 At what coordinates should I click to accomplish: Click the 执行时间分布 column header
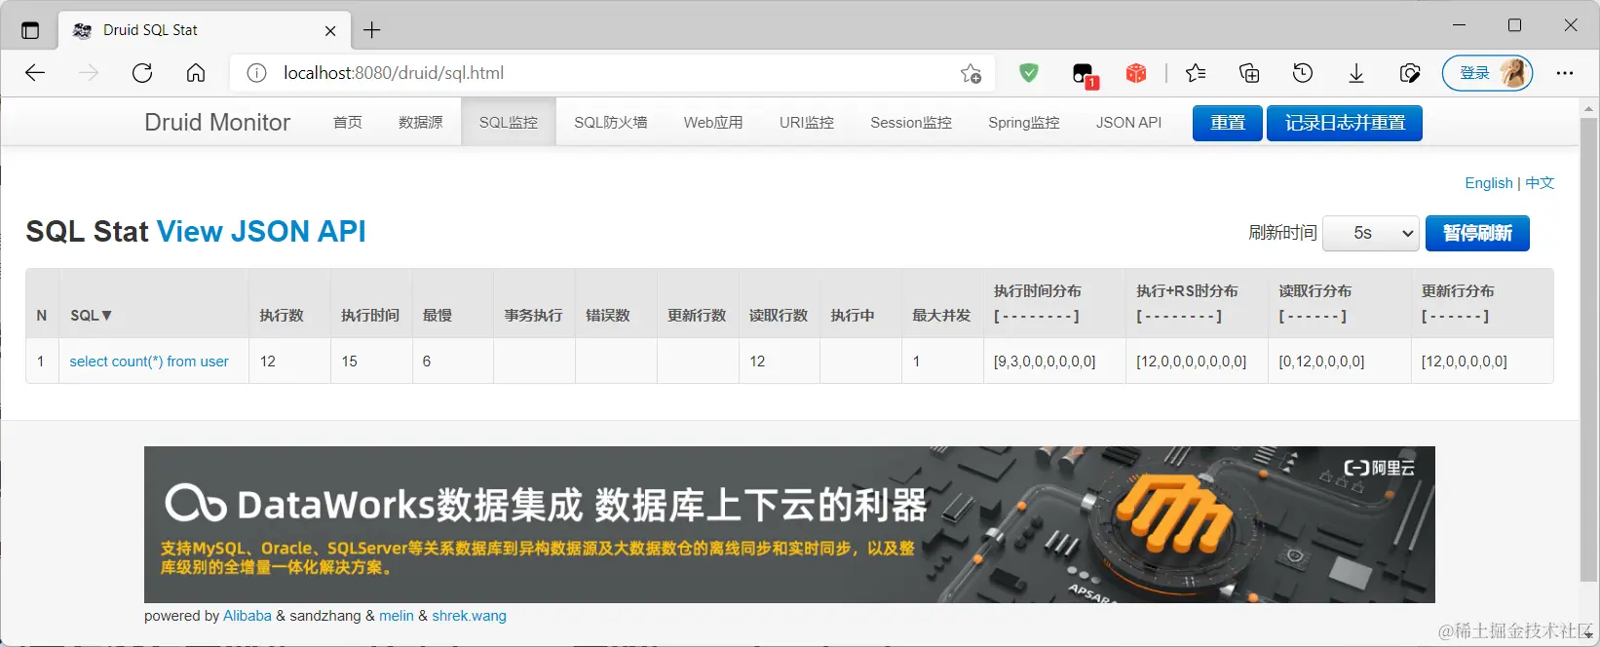(1038, 291)
